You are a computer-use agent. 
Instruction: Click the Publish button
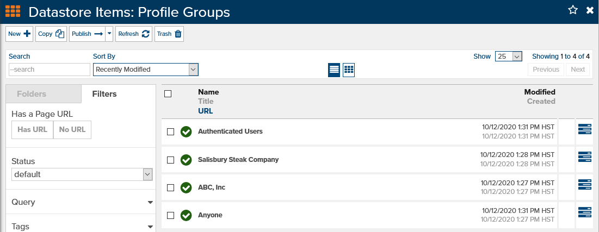coord(88,34)
